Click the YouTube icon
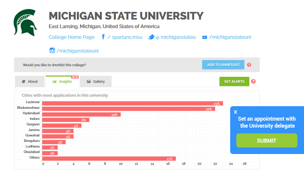 click(205, 37)
